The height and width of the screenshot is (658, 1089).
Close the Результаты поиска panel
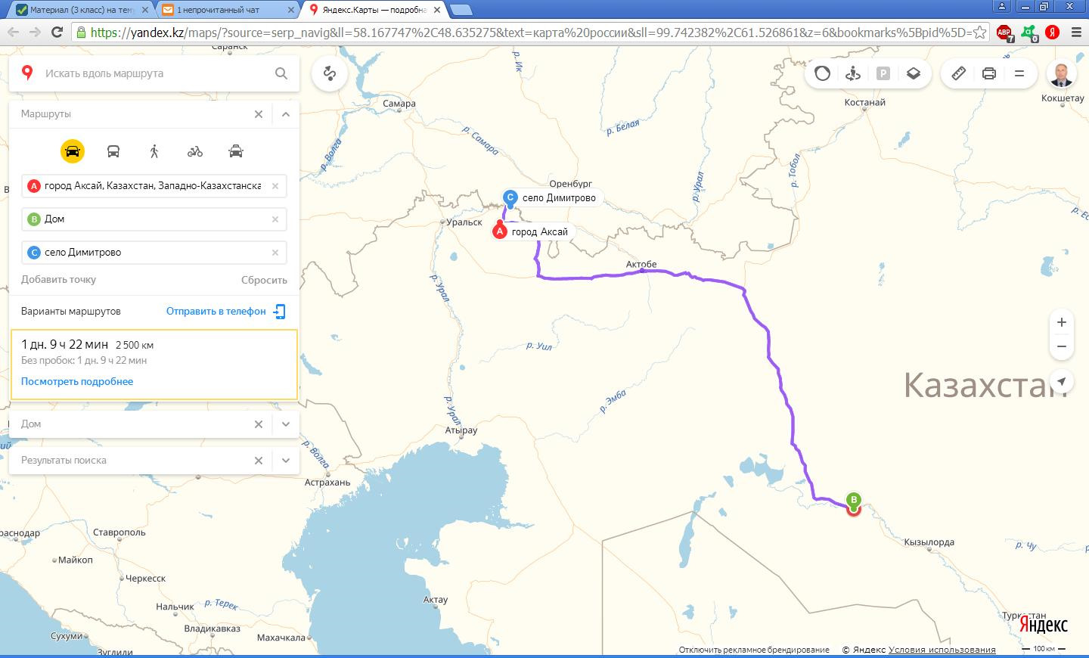point(259,461)
